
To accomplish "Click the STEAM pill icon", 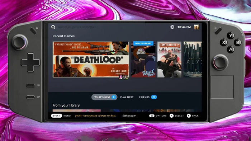I will (x=57, y=116).
